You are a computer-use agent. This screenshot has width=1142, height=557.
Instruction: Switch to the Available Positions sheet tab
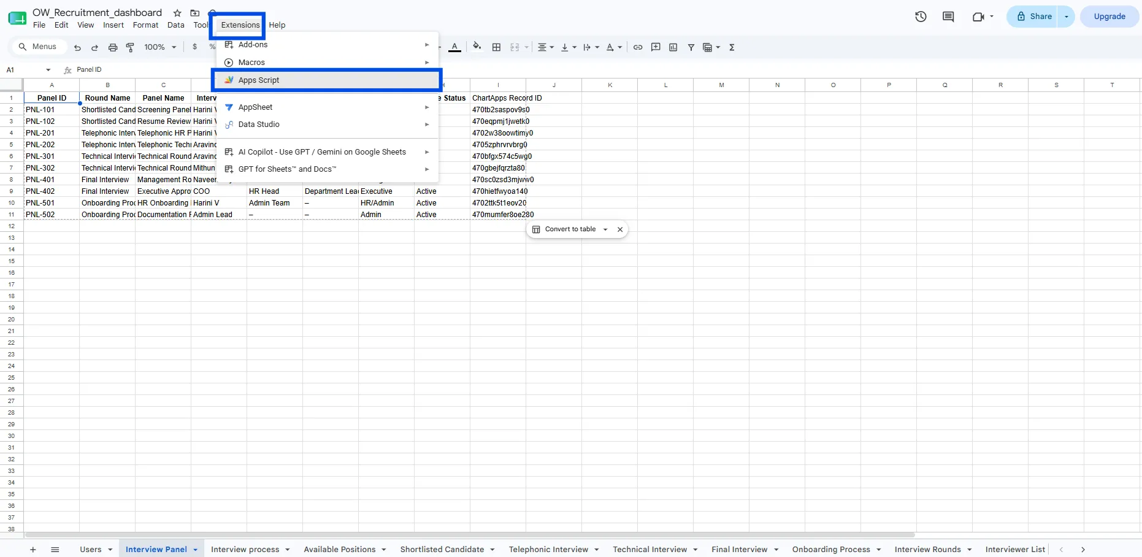[x=339, y=550]
